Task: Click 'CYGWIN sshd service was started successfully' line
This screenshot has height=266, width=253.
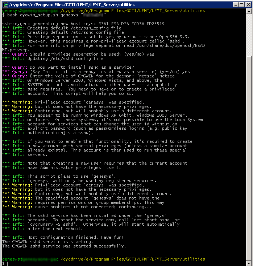Action: (64, 246)
